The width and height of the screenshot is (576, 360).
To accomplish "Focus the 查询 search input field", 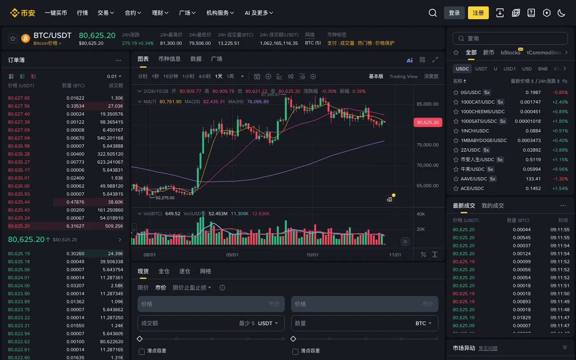I will point(510,38).
